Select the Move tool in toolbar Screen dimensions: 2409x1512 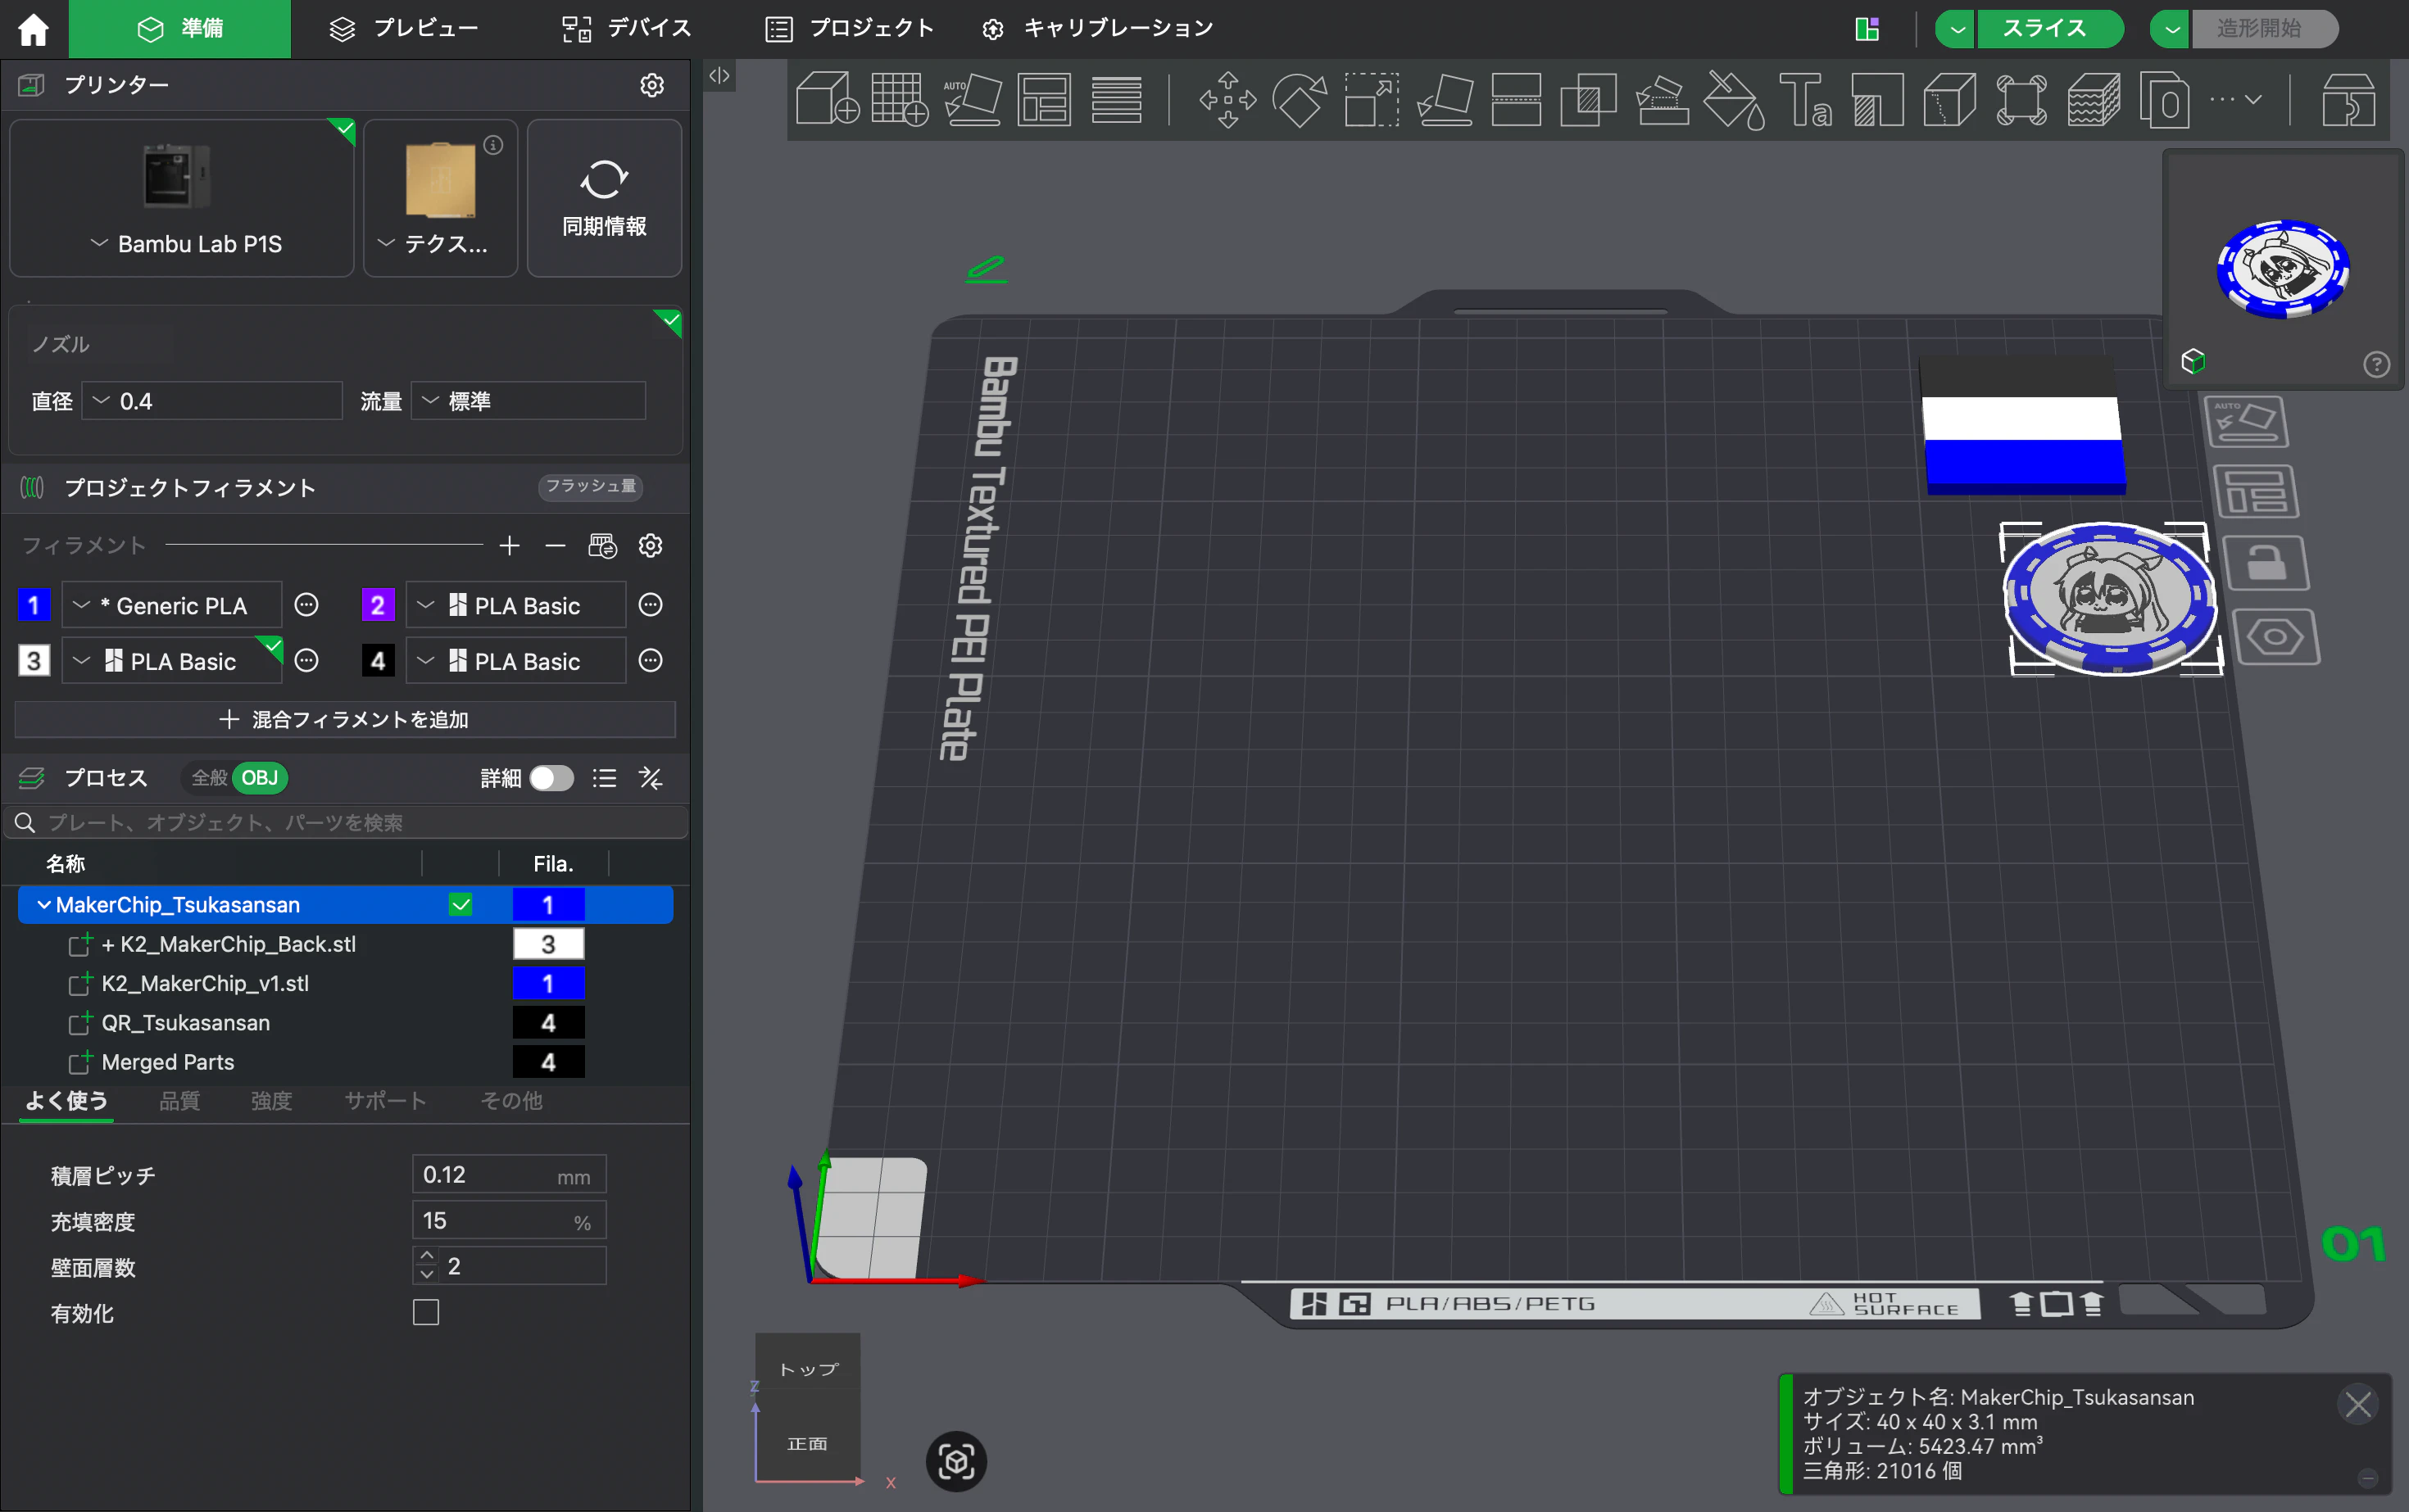1227,99
